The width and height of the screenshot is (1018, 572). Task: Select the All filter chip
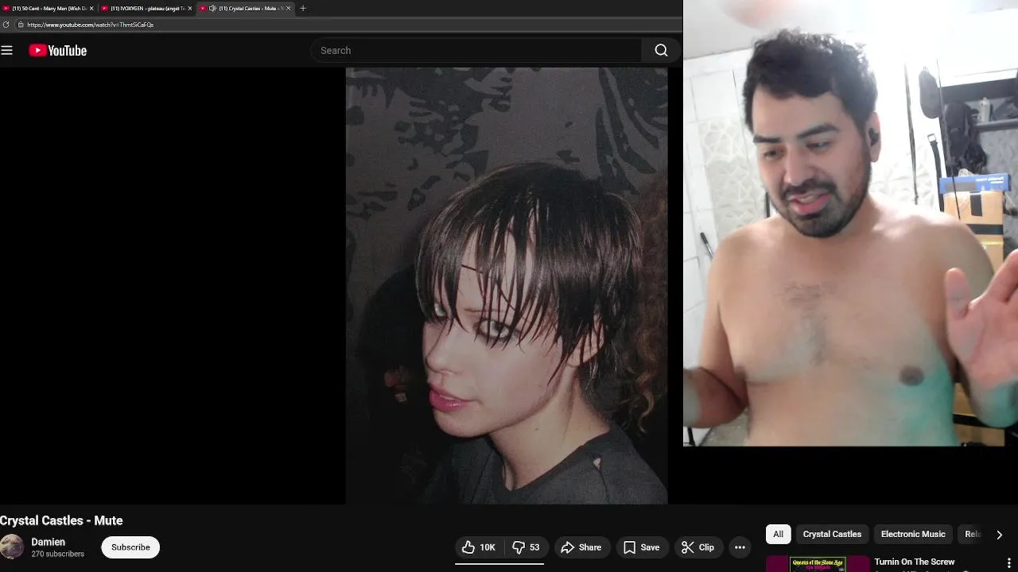point(778,534)
